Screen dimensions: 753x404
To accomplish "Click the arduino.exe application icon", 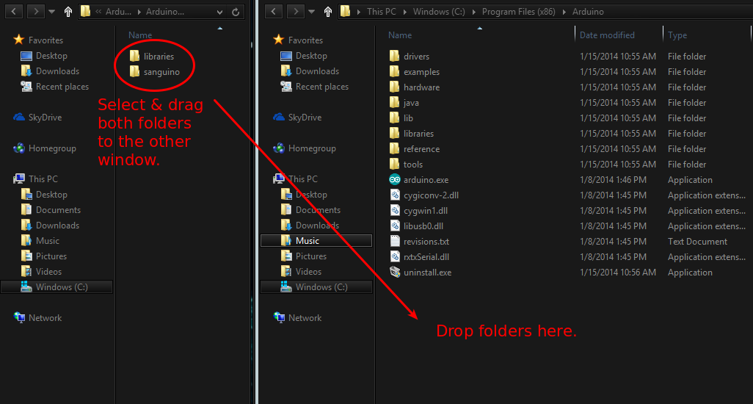I will (395, 180).
